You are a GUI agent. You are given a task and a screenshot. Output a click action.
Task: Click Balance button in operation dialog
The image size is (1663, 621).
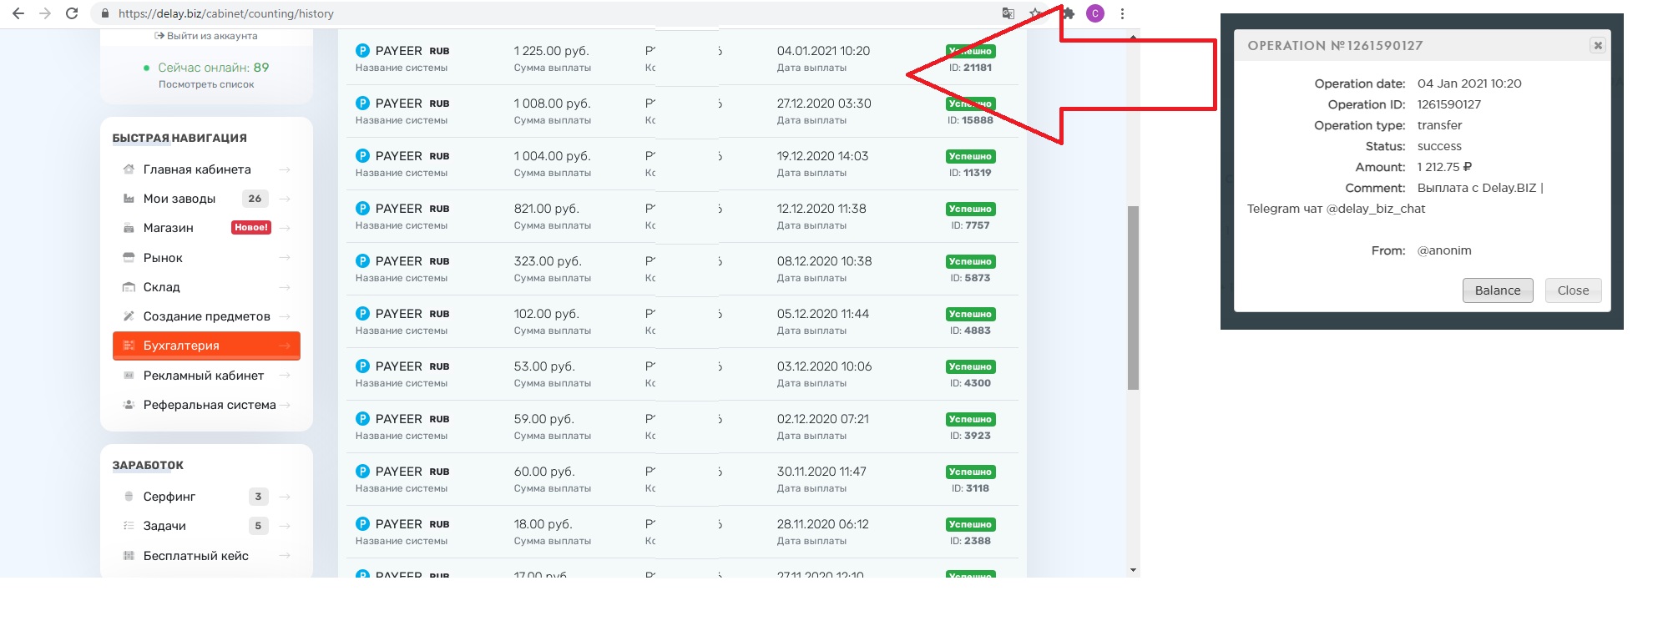click(1498, 290)
